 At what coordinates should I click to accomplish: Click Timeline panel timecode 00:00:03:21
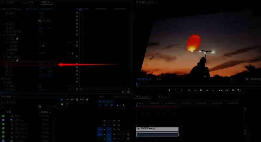pos(106,102)
